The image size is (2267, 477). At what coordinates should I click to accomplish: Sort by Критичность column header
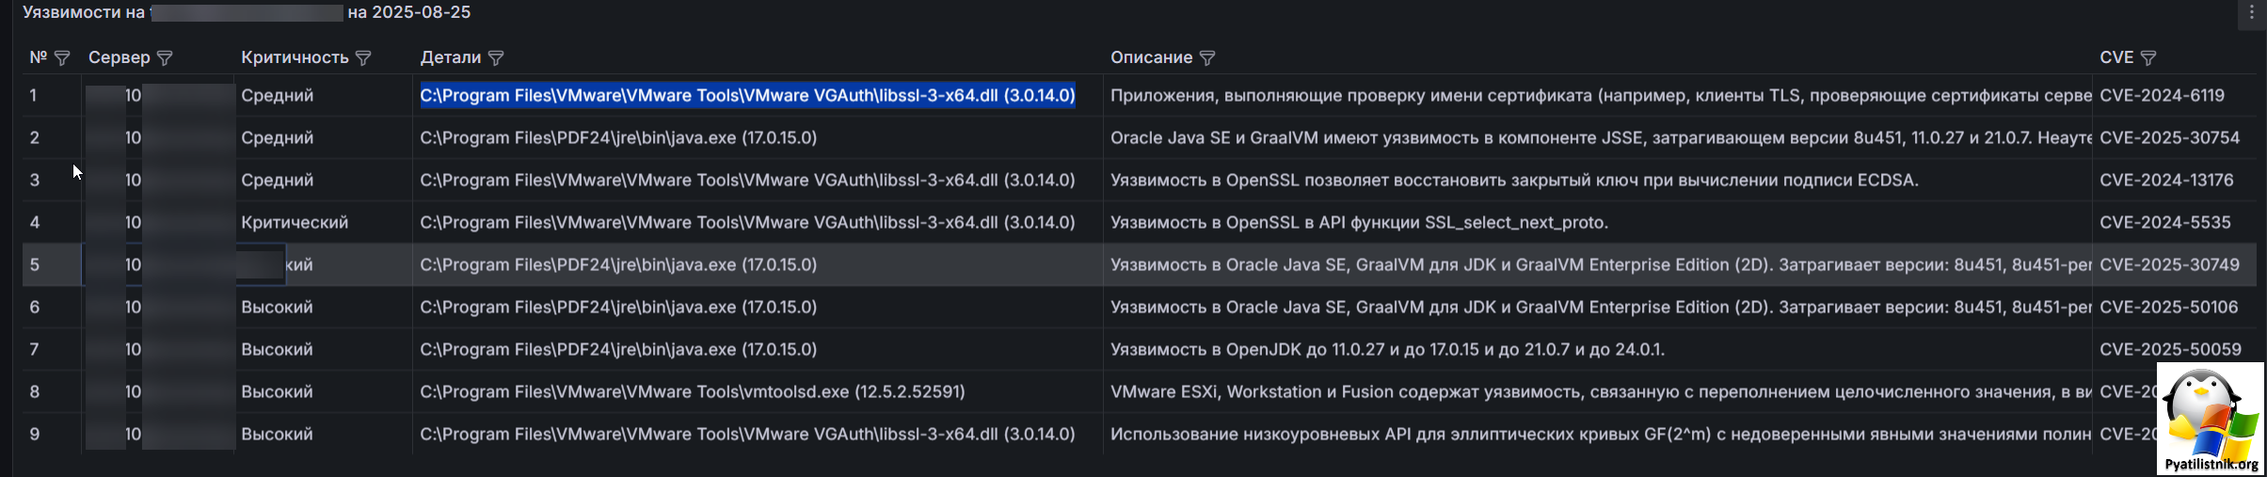click(x=295, y=57)
